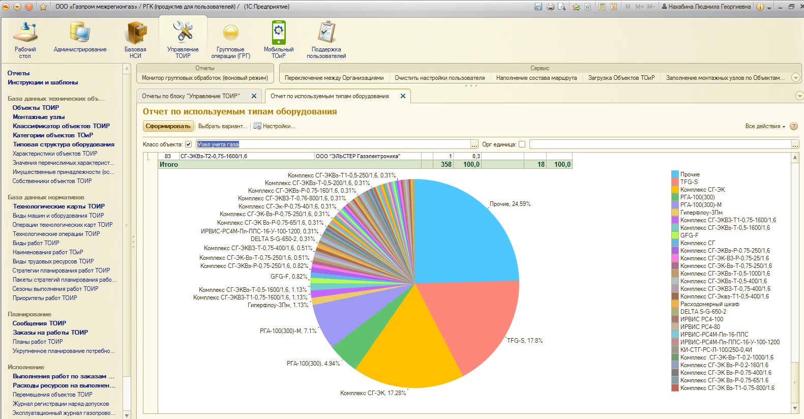Open Загрузка Объектов ТОиР command

(621, 78)
